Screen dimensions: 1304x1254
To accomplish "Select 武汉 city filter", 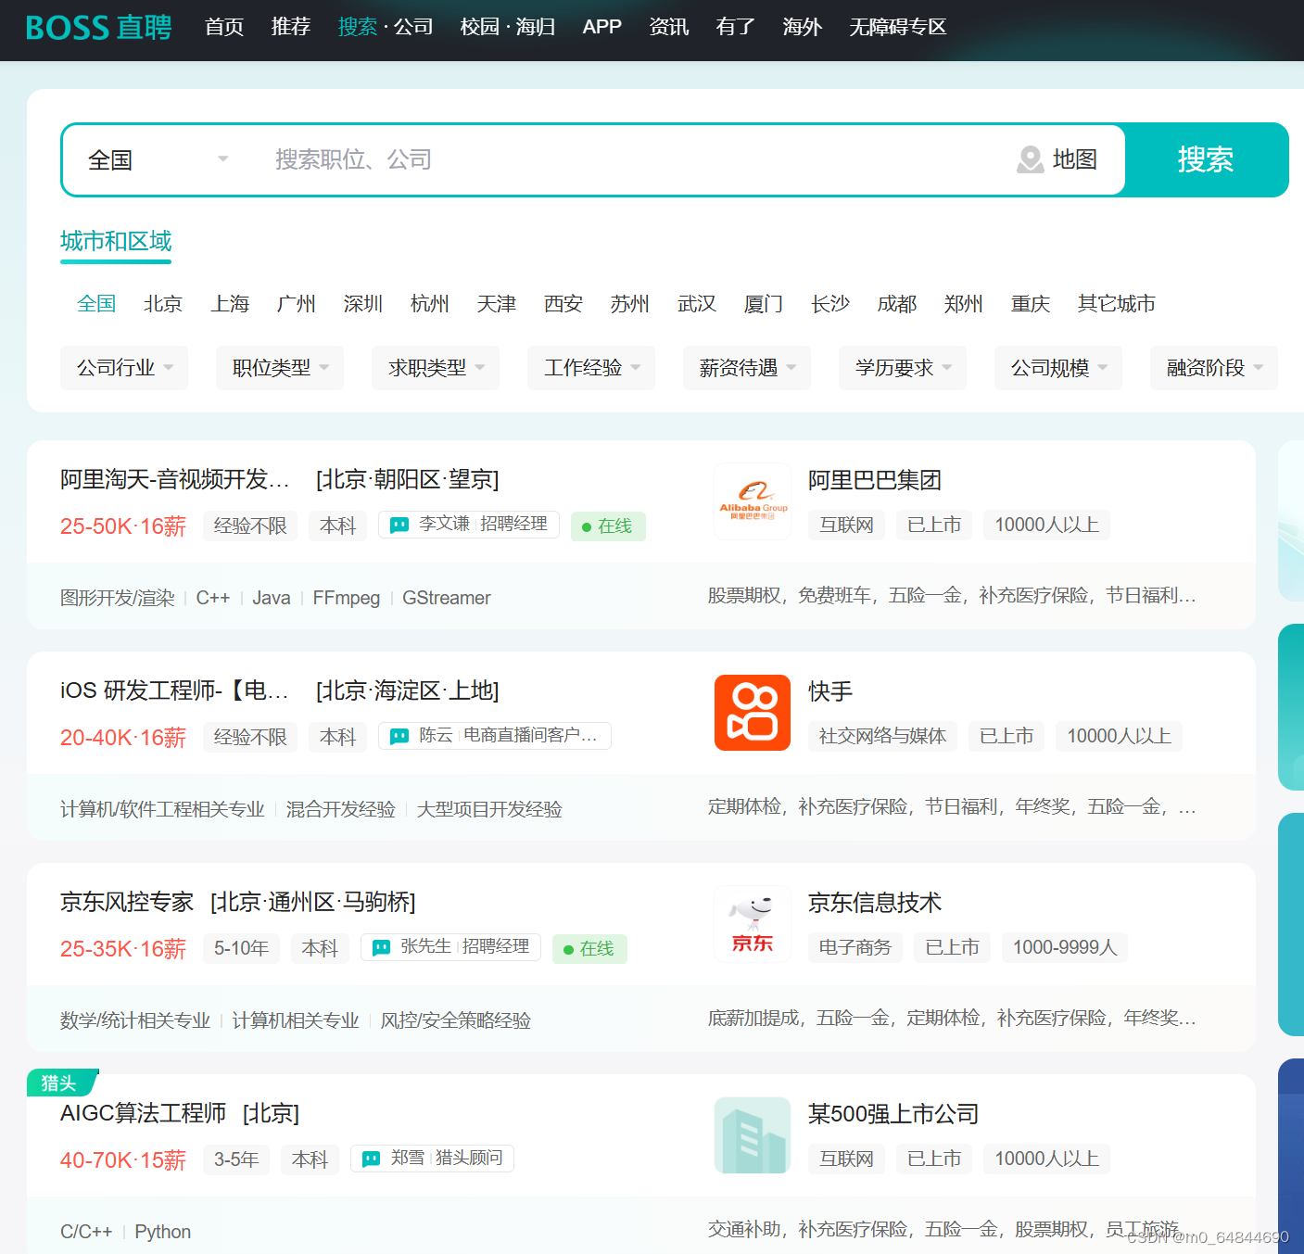I will coord(697,303).
